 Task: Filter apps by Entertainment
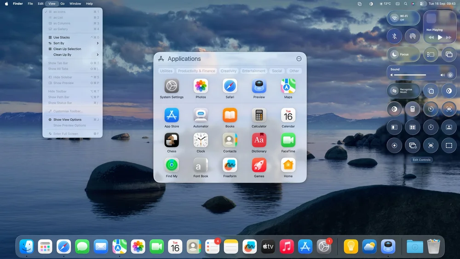coord(254,71)
